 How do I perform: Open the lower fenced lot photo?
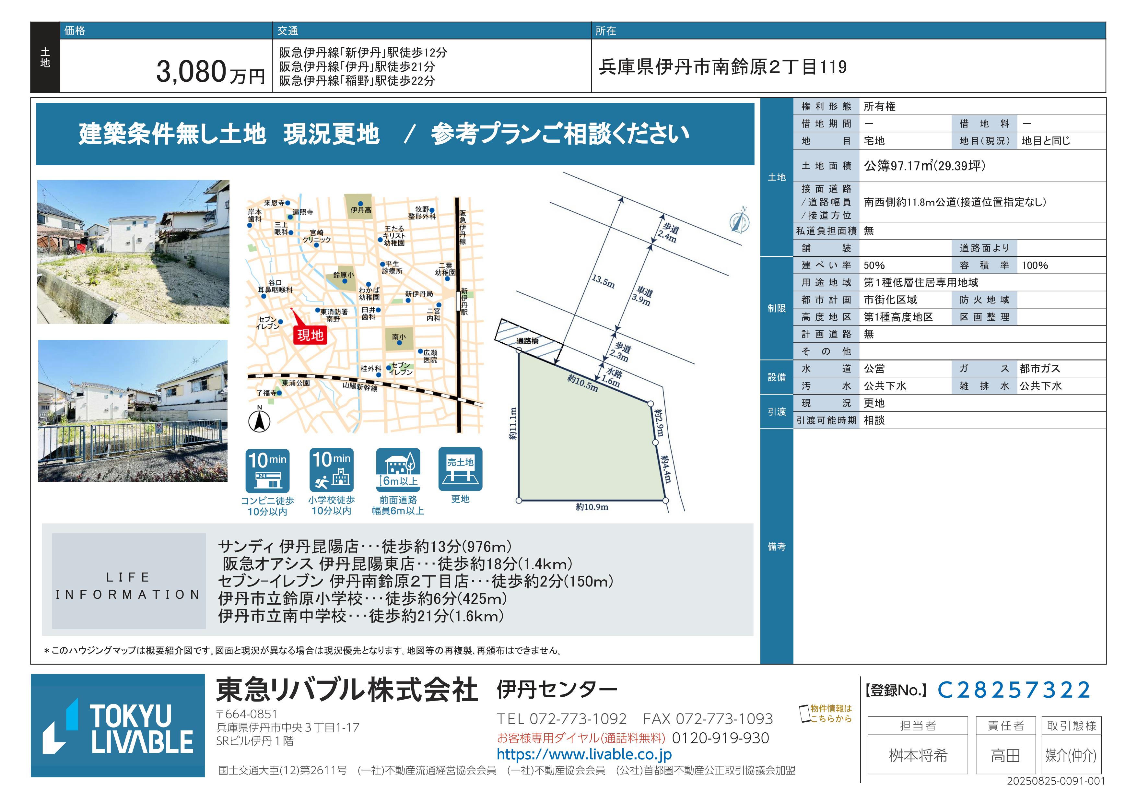[x=133, y=411]
